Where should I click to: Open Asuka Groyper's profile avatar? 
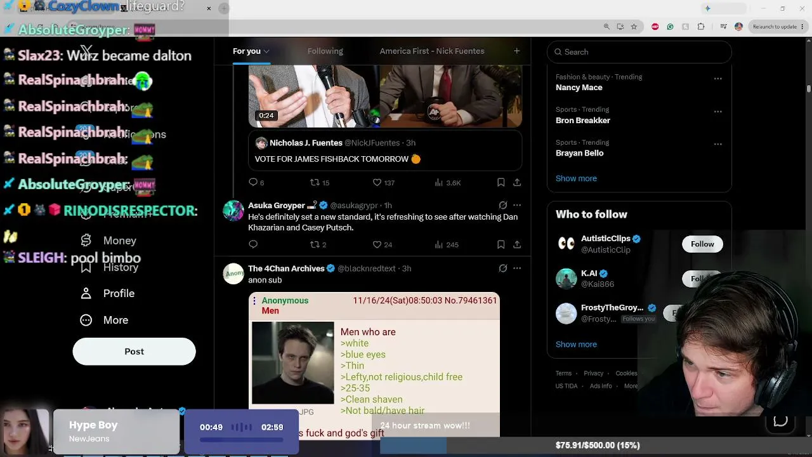(233, 211)
